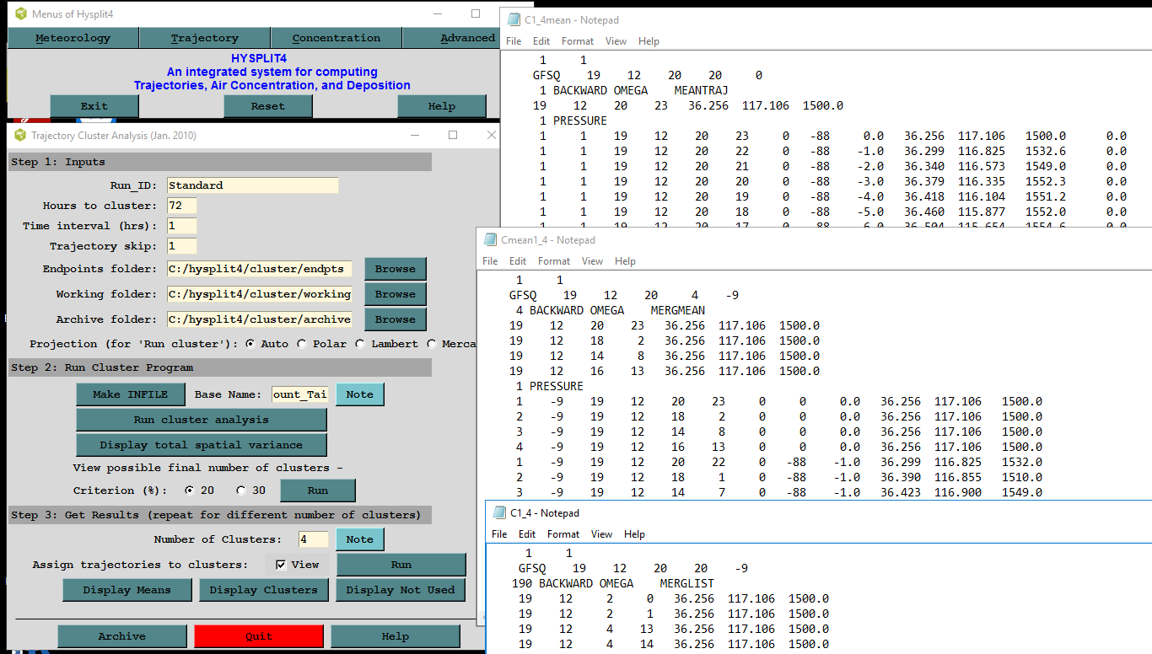The height and width of the screenshot is (654, 1152).
Task: Select the Polar projection radio button
Action: (x=301, y=344)
